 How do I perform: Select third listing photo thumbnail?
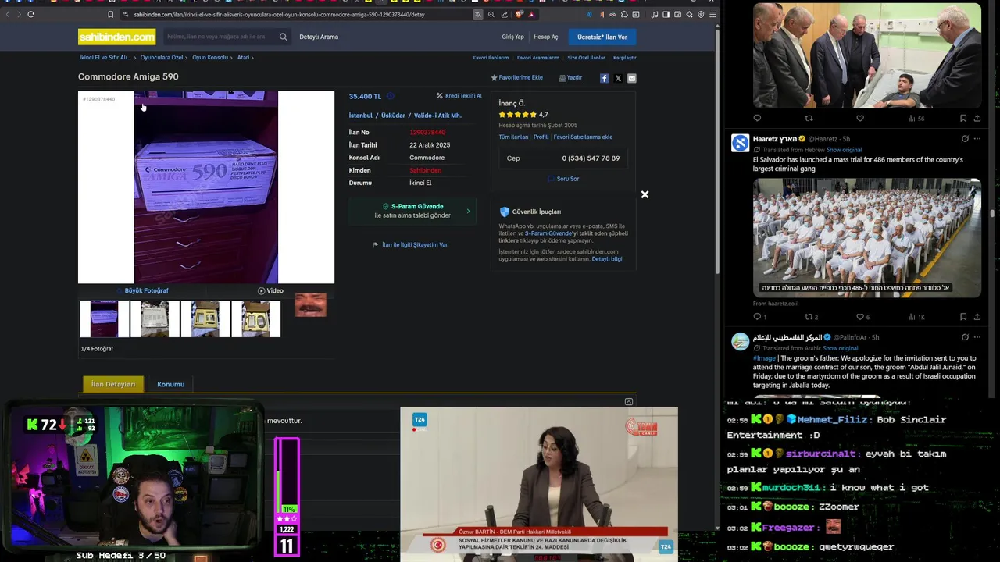pos(205,318)
